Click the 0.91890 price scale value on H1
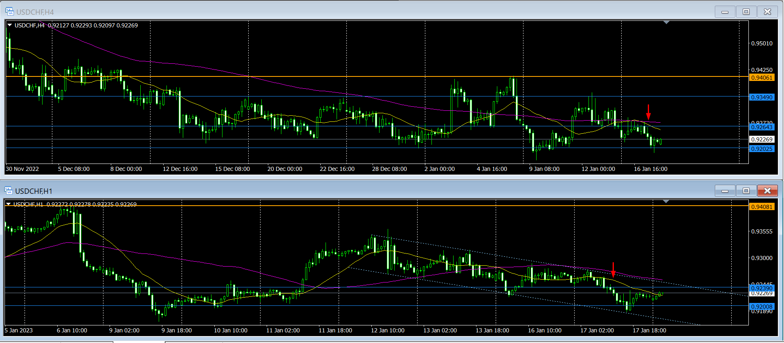Image resolution: width=784 pixels, height=343 pixels. [x=762, y=312]
